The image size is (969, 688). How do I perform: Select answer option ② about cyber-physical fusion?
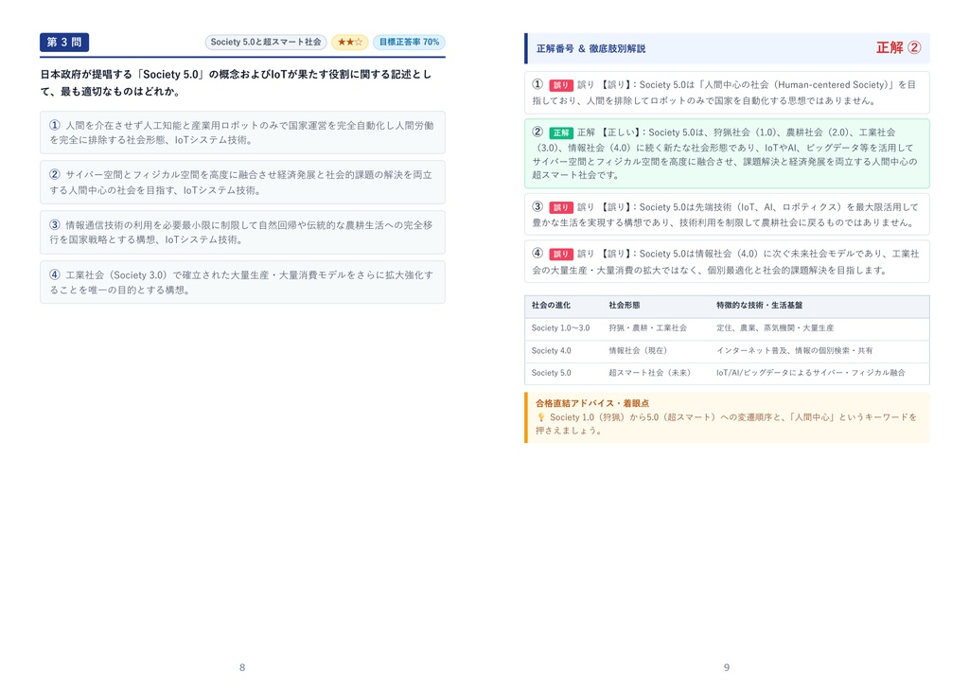(242, 183)
